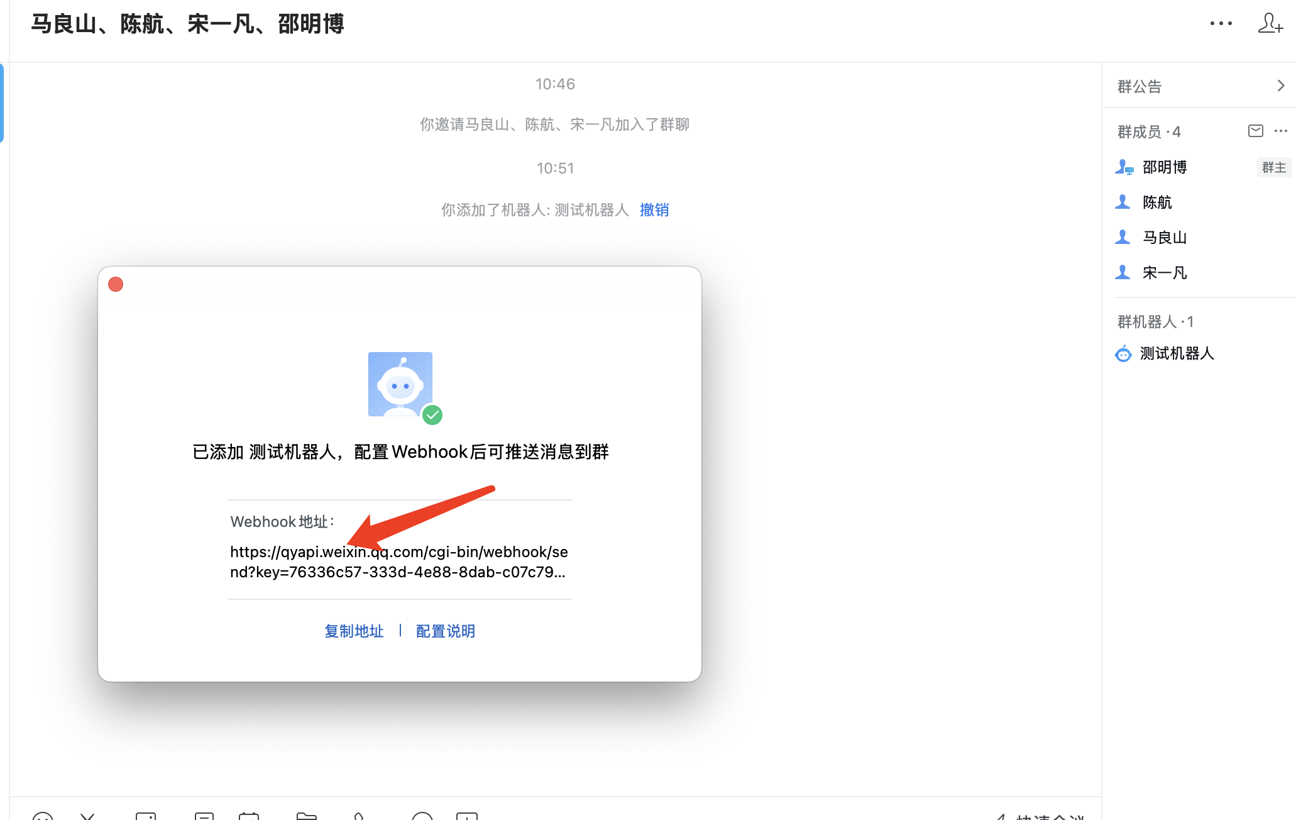Click 撤销 to undo adding robot
The image size is (1296, 820).
[654, 210]
